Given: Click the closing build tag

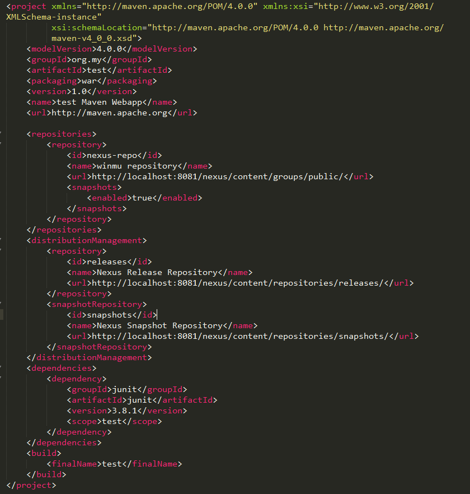Looking at the screenshot, I should click(x=46, y=475).
